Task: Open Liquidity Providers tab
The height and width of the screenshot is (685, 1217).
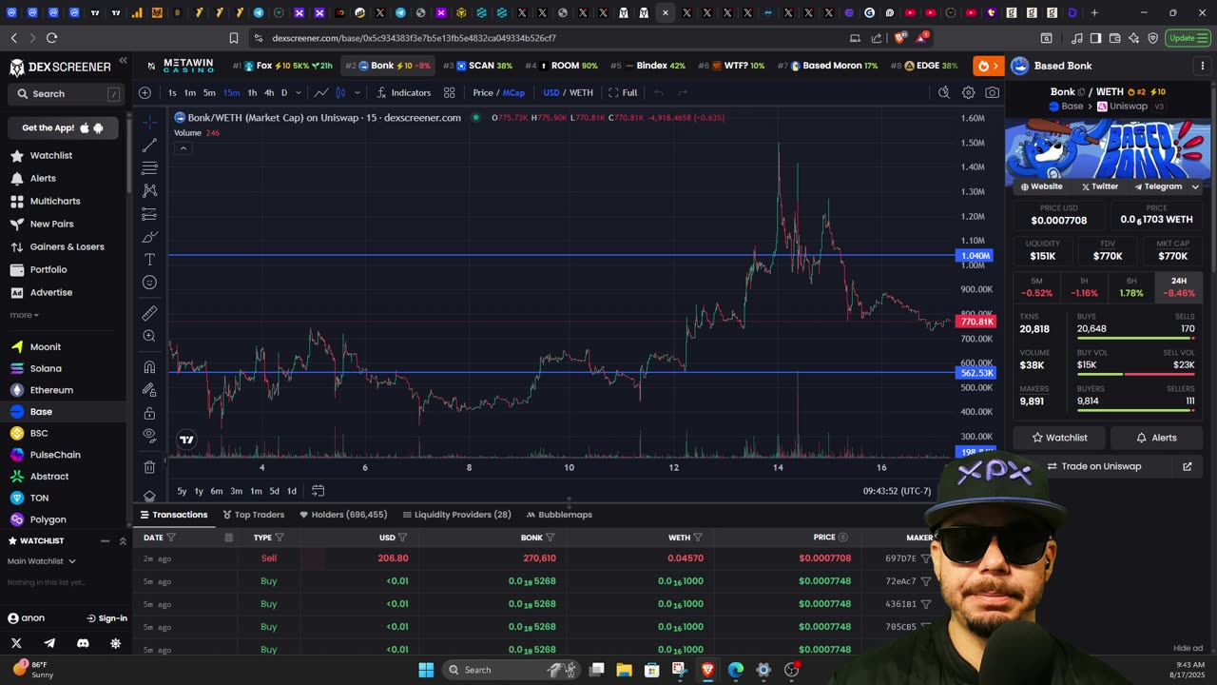Action: (x=456, y=515)
